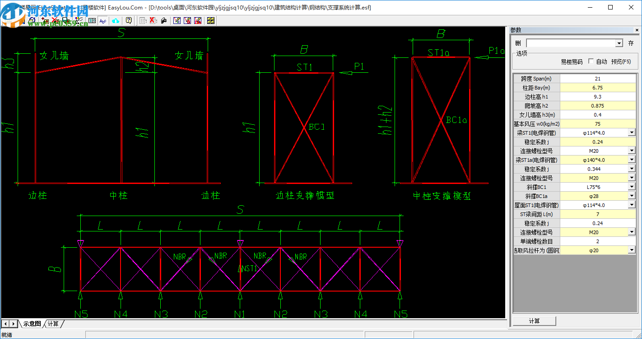This screenshot has height=339, width=642.
Task: Click the list panel icon beside Abc
Action: pos(92,20)
